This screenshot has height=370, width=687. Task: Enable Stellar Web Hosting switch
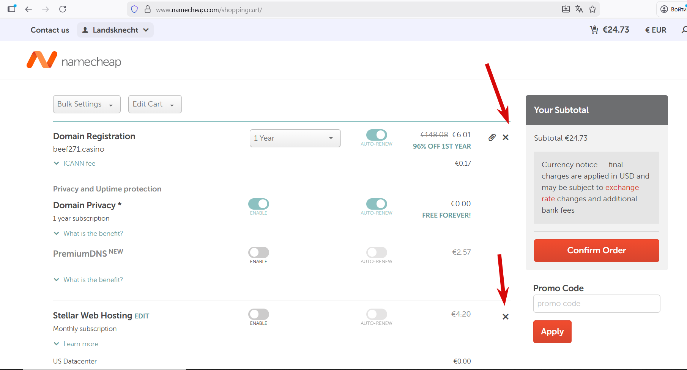(258, 314)
